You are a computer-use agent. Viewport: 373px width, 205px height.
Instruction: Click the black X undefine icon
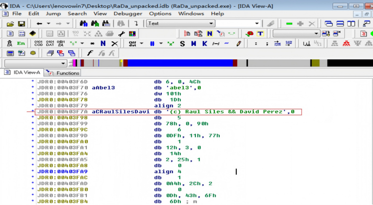pos(115,43)
